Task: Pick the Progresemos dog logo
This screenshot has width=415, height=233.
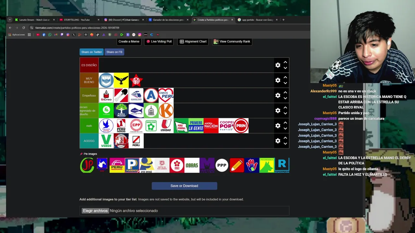Action: (x=267, y=165)
